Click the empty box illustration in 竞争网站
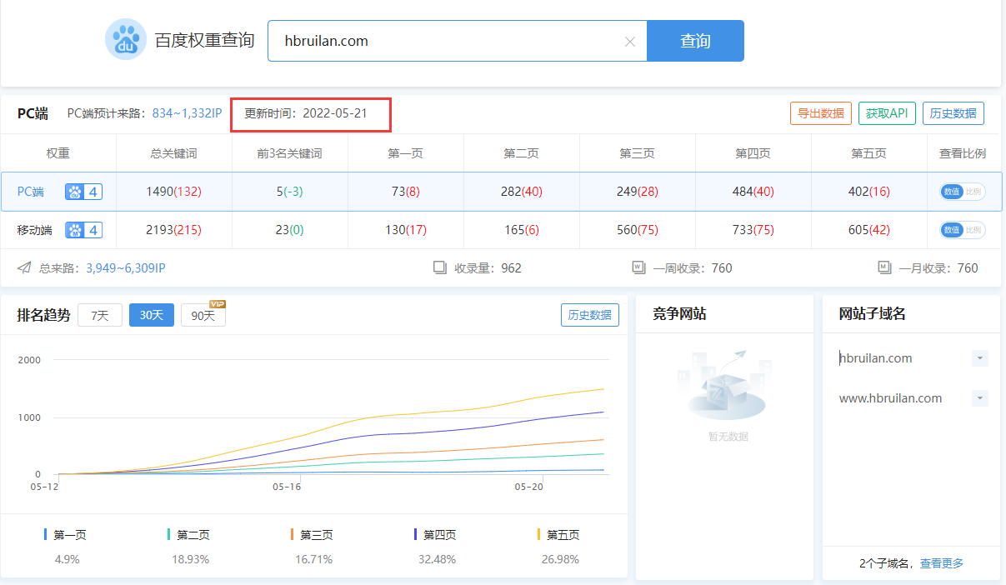 (724, 386)
